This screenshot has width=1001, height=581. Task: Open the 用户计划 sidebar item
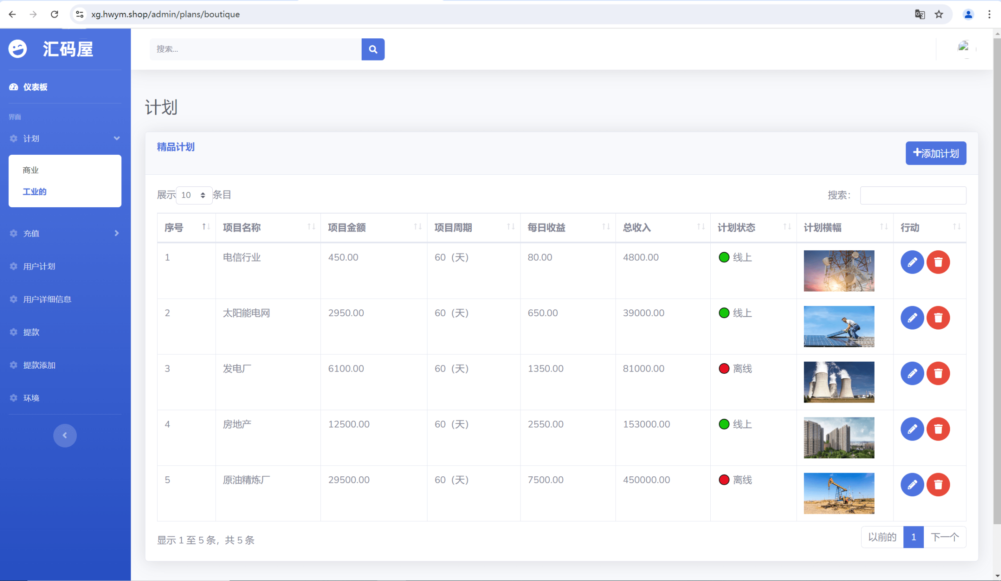pos(39,267)
